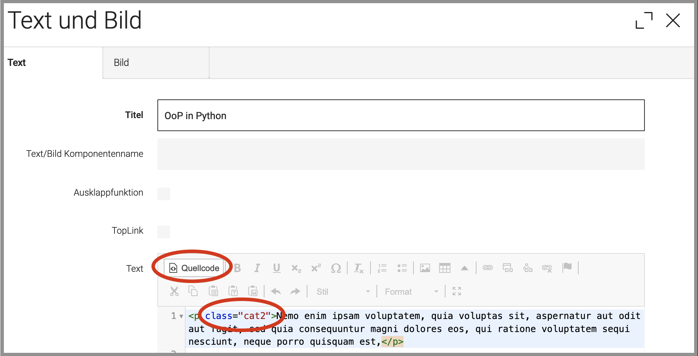The height and width of the screenshot is (356, 698).
Task: Enable the Ausklappfunktion checkbox
Action: (164, 194)
